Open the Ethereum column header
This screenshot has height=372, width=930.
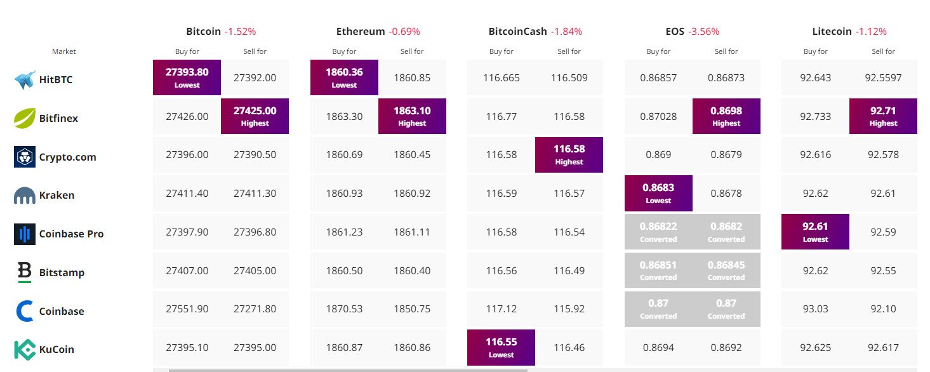click(x=360, y=31)
